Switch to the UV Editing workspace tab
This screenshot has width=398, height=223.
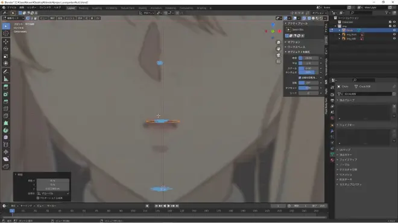tap(111, 8)
